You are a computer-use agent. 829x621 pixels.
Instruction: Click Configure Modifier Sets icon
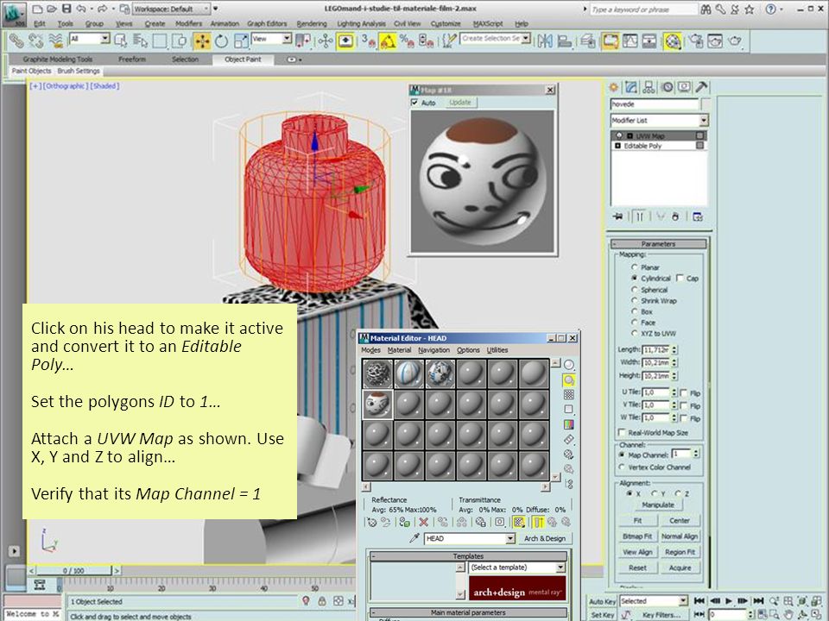(x=698, y=216)
